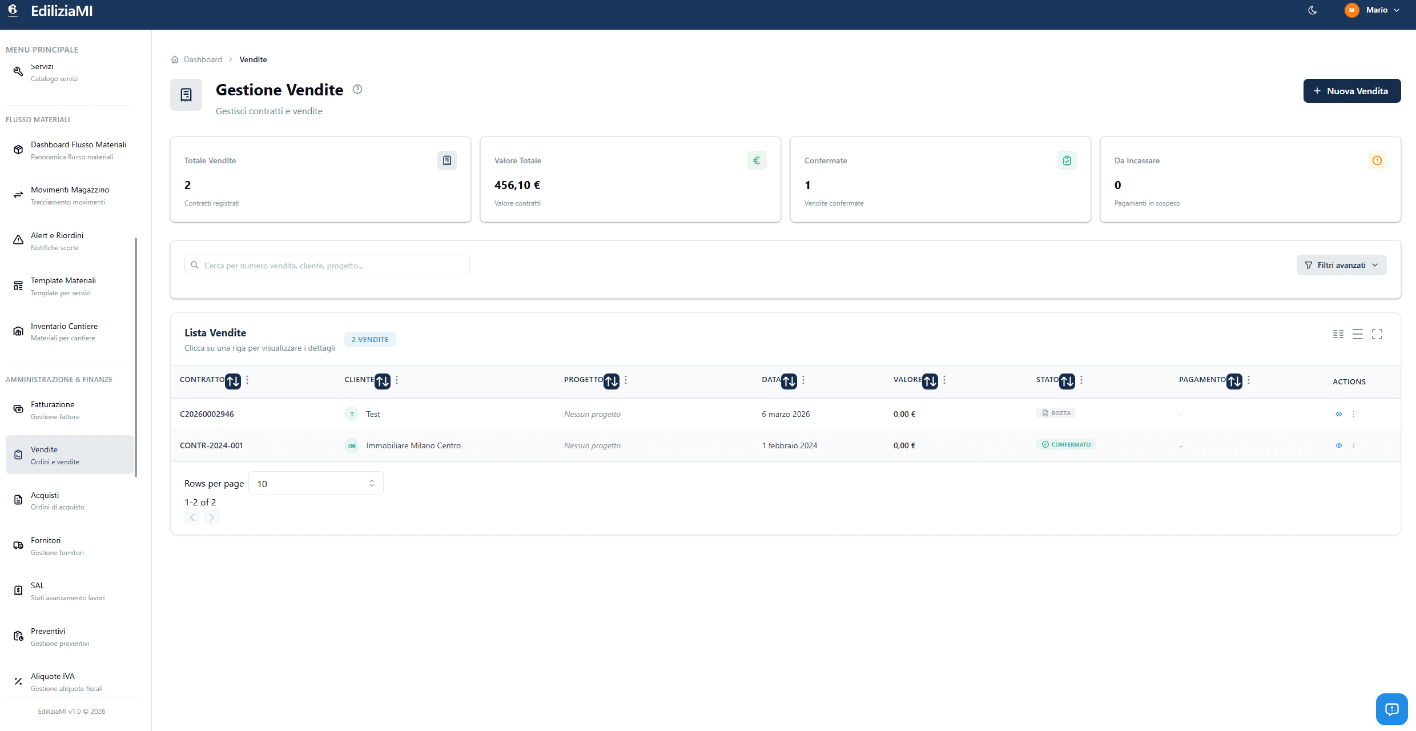View details eye icon for C20260002946
This screenshot has width=1416, height=731.
click(x=1339, y=414)
